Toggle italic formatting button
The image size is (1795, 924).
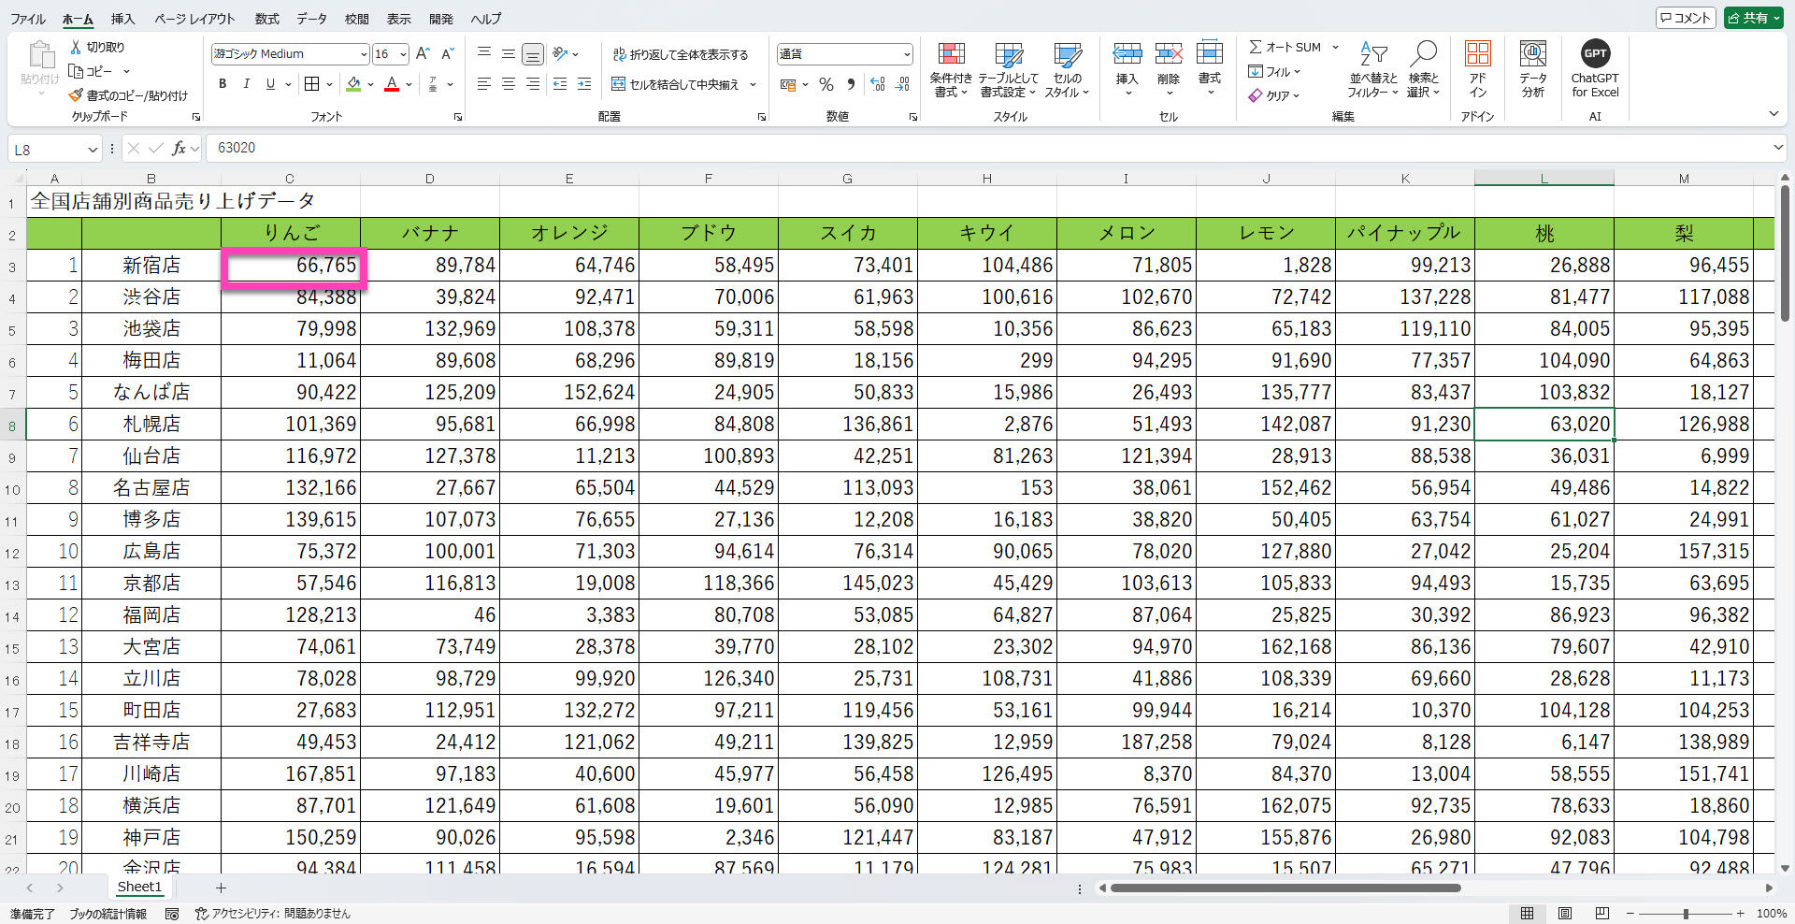pos(247,84)
